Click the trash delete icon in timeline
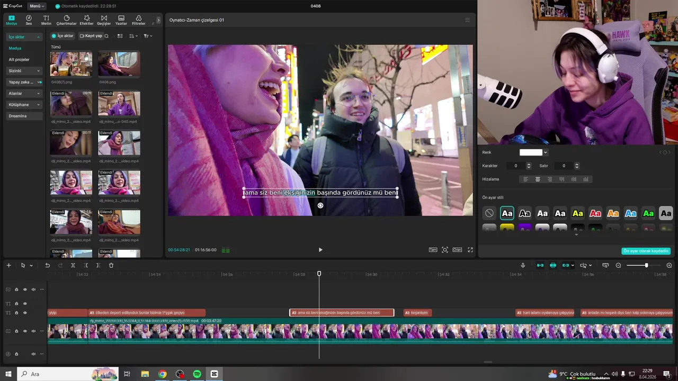 click(111, 265)
